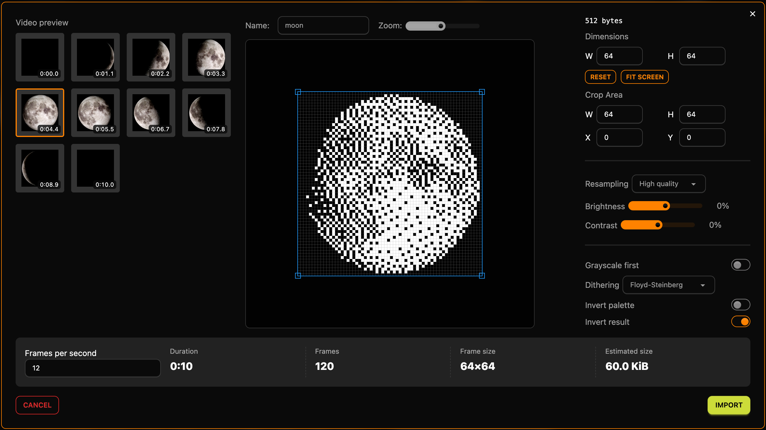Click the Crop Area Y offset field
766x430 pixels.
702,138
